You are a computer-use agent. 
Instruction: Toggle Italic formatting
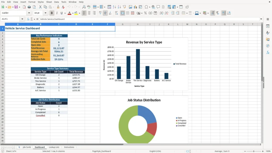point(57,13)
